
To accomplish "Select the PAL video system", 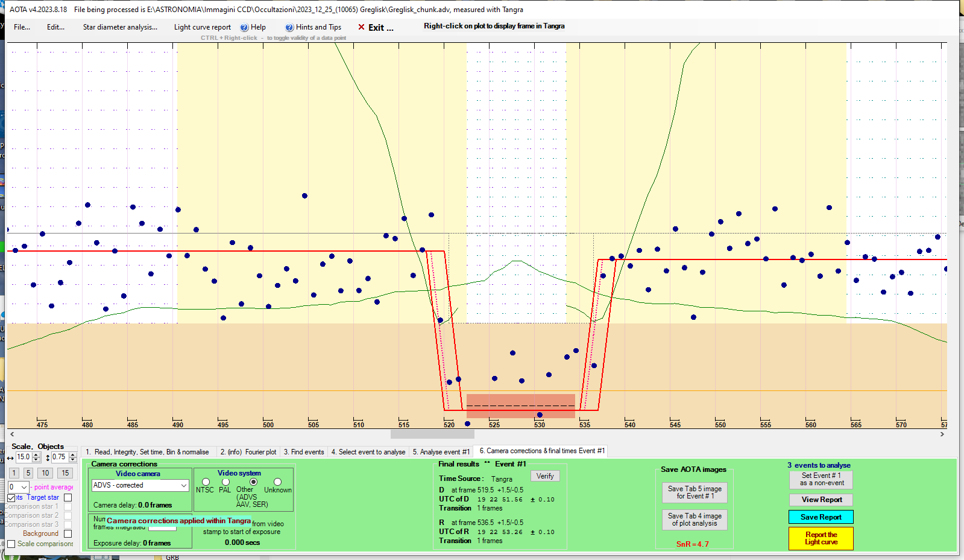I will click(225, 482).
